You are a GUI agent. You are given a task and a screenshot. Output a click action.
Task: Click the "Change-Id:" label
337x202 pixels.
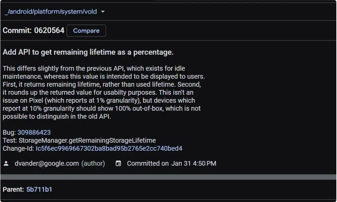tap(18, 148)
